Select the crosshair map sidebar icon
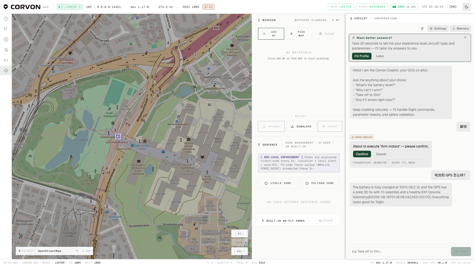Image resolution: width=474 pixels, height=266 pixels. click(6, 70)
